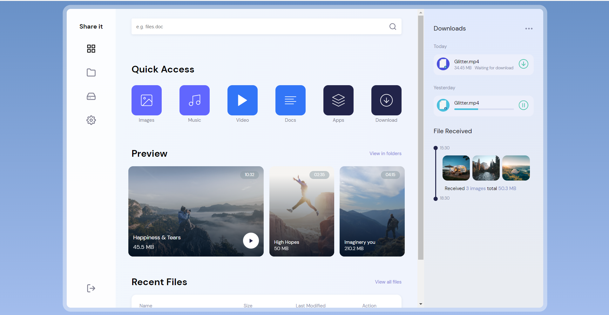Click the Size column header
609x315 pixels.
248,306
